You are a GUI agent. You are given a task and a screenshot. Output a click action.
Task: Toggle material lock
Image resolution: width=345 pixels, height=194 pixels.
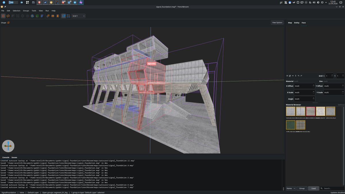(64, 16)
